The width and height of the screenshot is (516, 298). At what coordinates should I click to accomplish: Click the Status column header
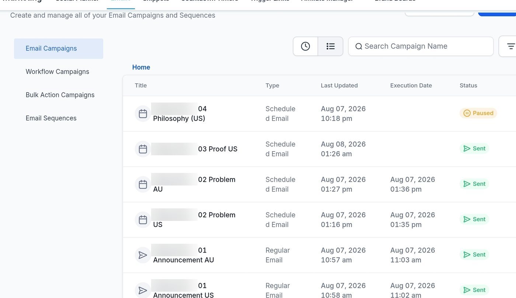pos(468,86)
